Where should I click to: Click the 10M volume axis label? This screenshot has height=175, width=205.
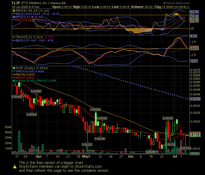[x=8, y=148]
